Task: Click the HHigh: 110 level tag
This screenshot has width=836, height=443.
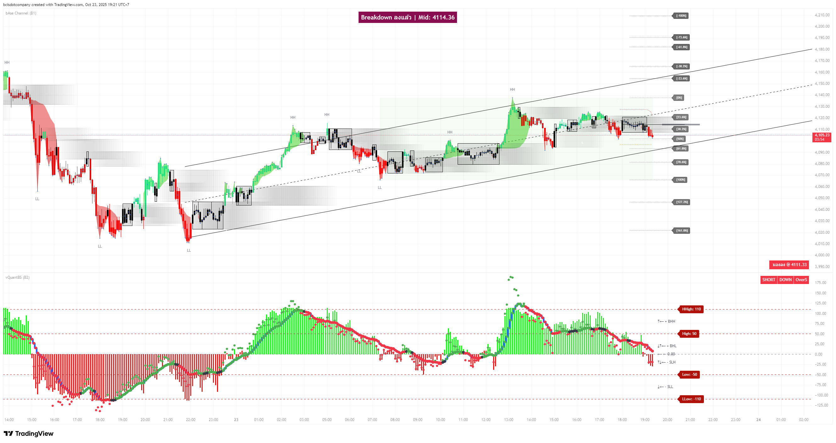Action: point(691,309)
